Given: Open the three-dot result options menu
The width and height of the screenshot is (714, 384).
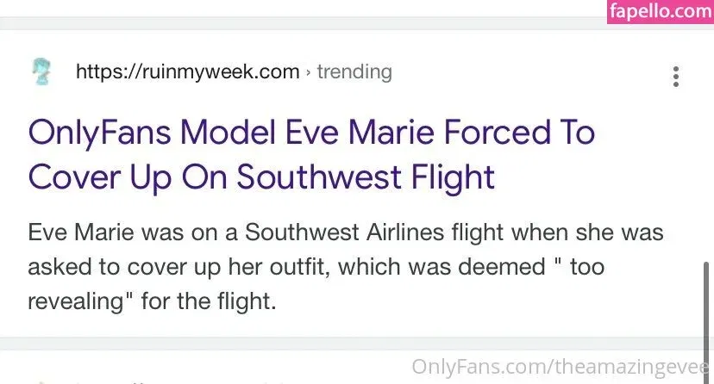Looking at the screenshot, I should [676, 77].
